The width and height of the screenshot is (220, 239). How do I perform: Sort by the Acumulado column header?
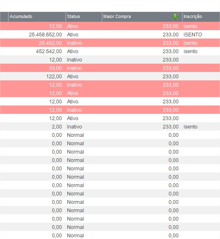point(37,17)
